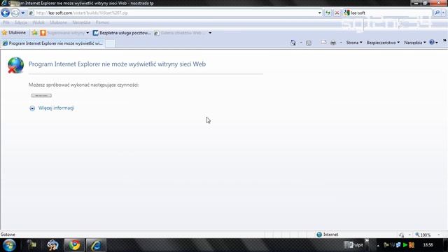Click the greyed Forward arrow button
This screenshot has height=252, width=448.
point(15,13)
